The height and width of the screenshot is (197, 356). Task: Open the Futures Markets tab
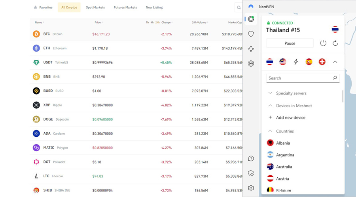pyautogui.click(x=125, y=7)
